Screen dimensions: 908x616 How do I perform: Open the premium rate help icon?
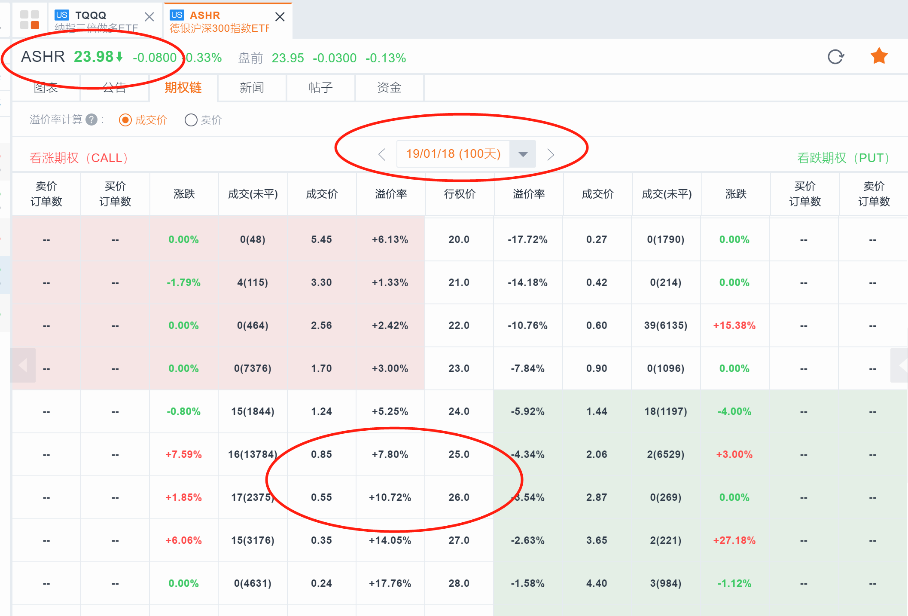[x=91, y=120]
